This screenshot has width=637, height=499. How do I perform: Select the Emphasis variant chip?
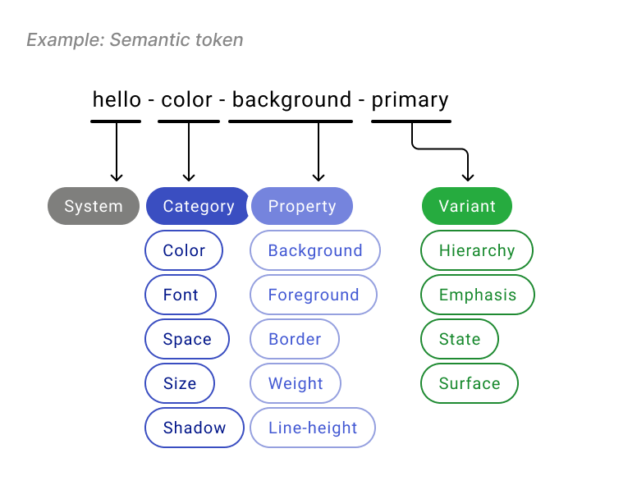pos(478,295)
